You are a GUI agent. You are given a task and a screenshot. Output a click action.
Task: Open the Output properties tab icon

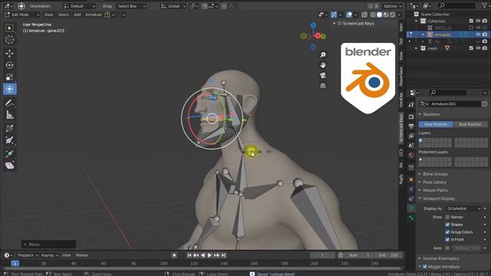(x=411, y=126)
